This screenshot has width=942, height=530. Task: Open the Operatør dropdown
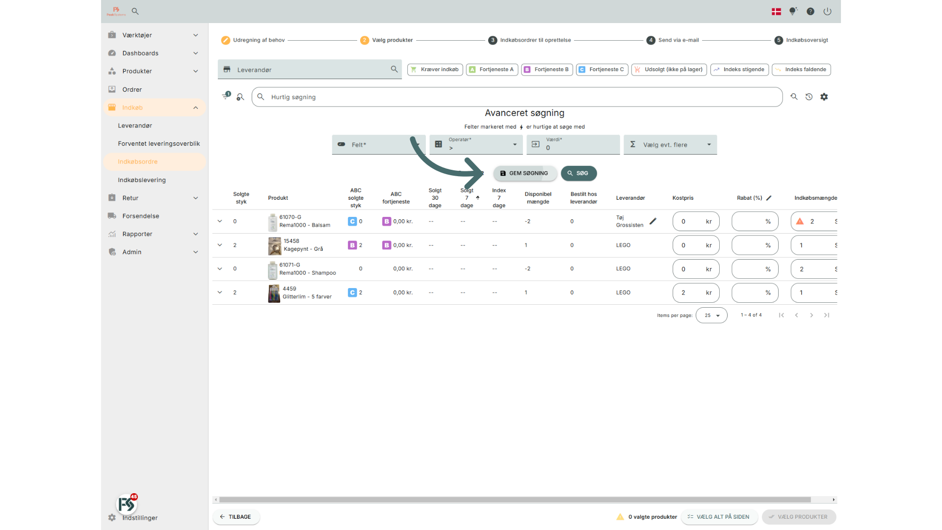tap(475, 144)
